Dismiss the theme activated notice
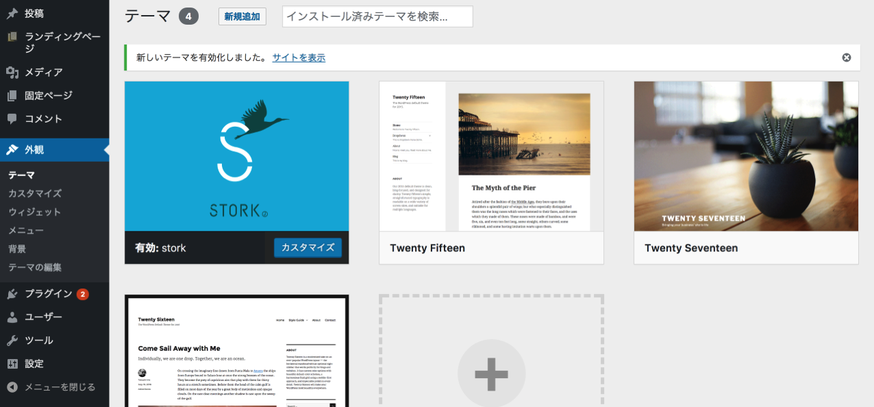The height and width of the screenshot is (407, 874). tap(847, 58)
